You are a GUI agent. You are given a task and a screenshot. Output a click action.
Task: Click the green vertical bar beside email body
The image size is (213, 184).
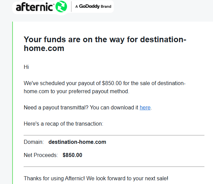tap(13, 103)
